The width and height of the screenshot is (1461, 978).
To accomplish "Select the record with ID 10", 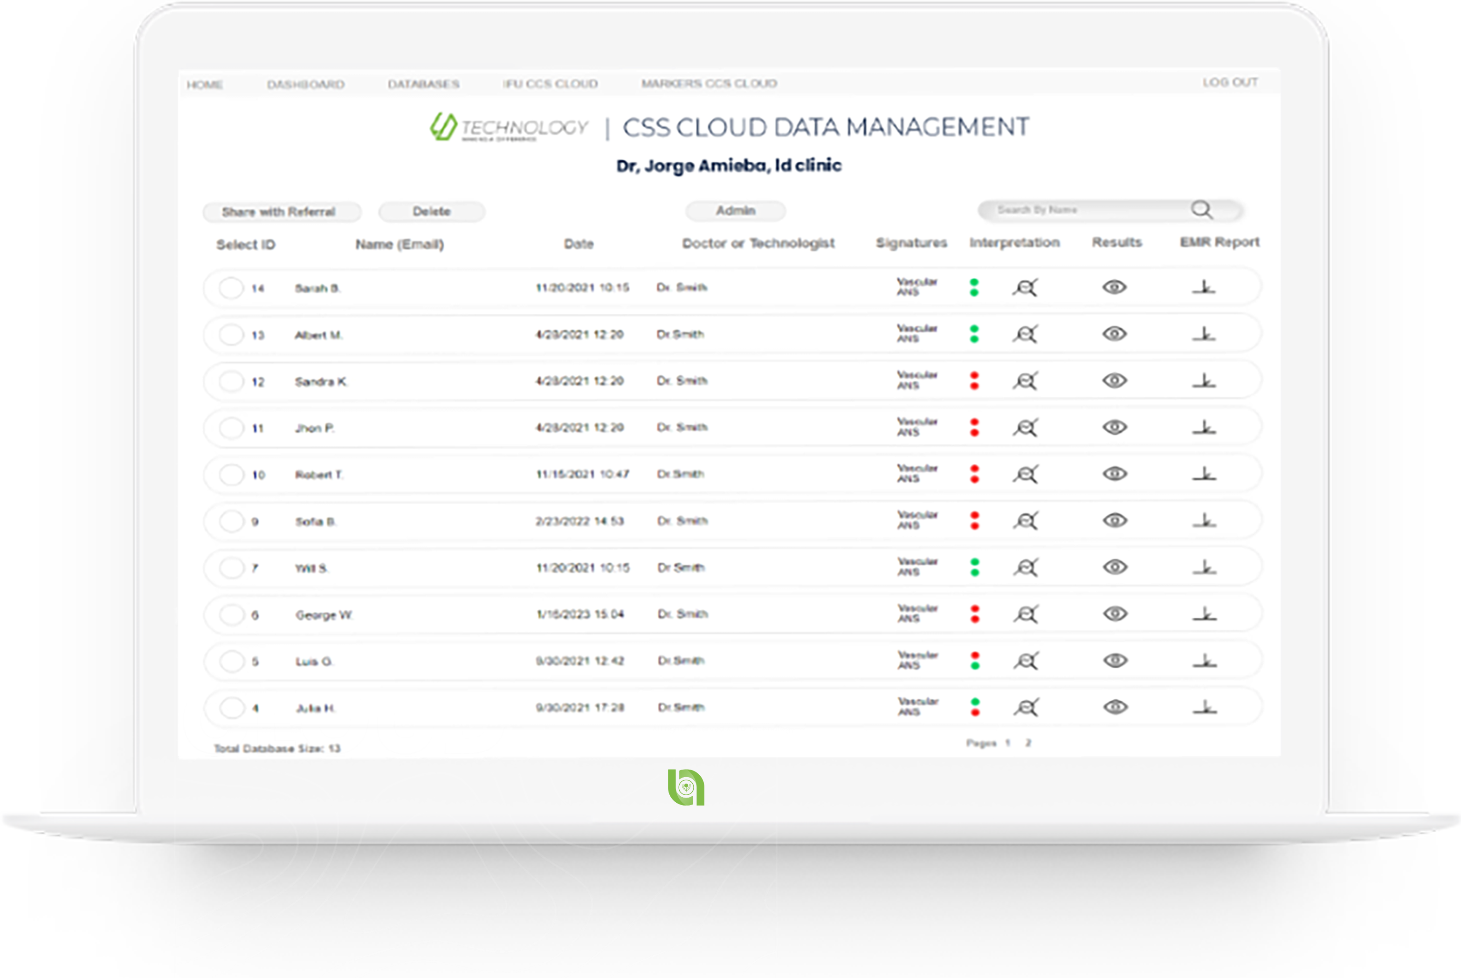I will pyautogui.click(x=231, y=475).
